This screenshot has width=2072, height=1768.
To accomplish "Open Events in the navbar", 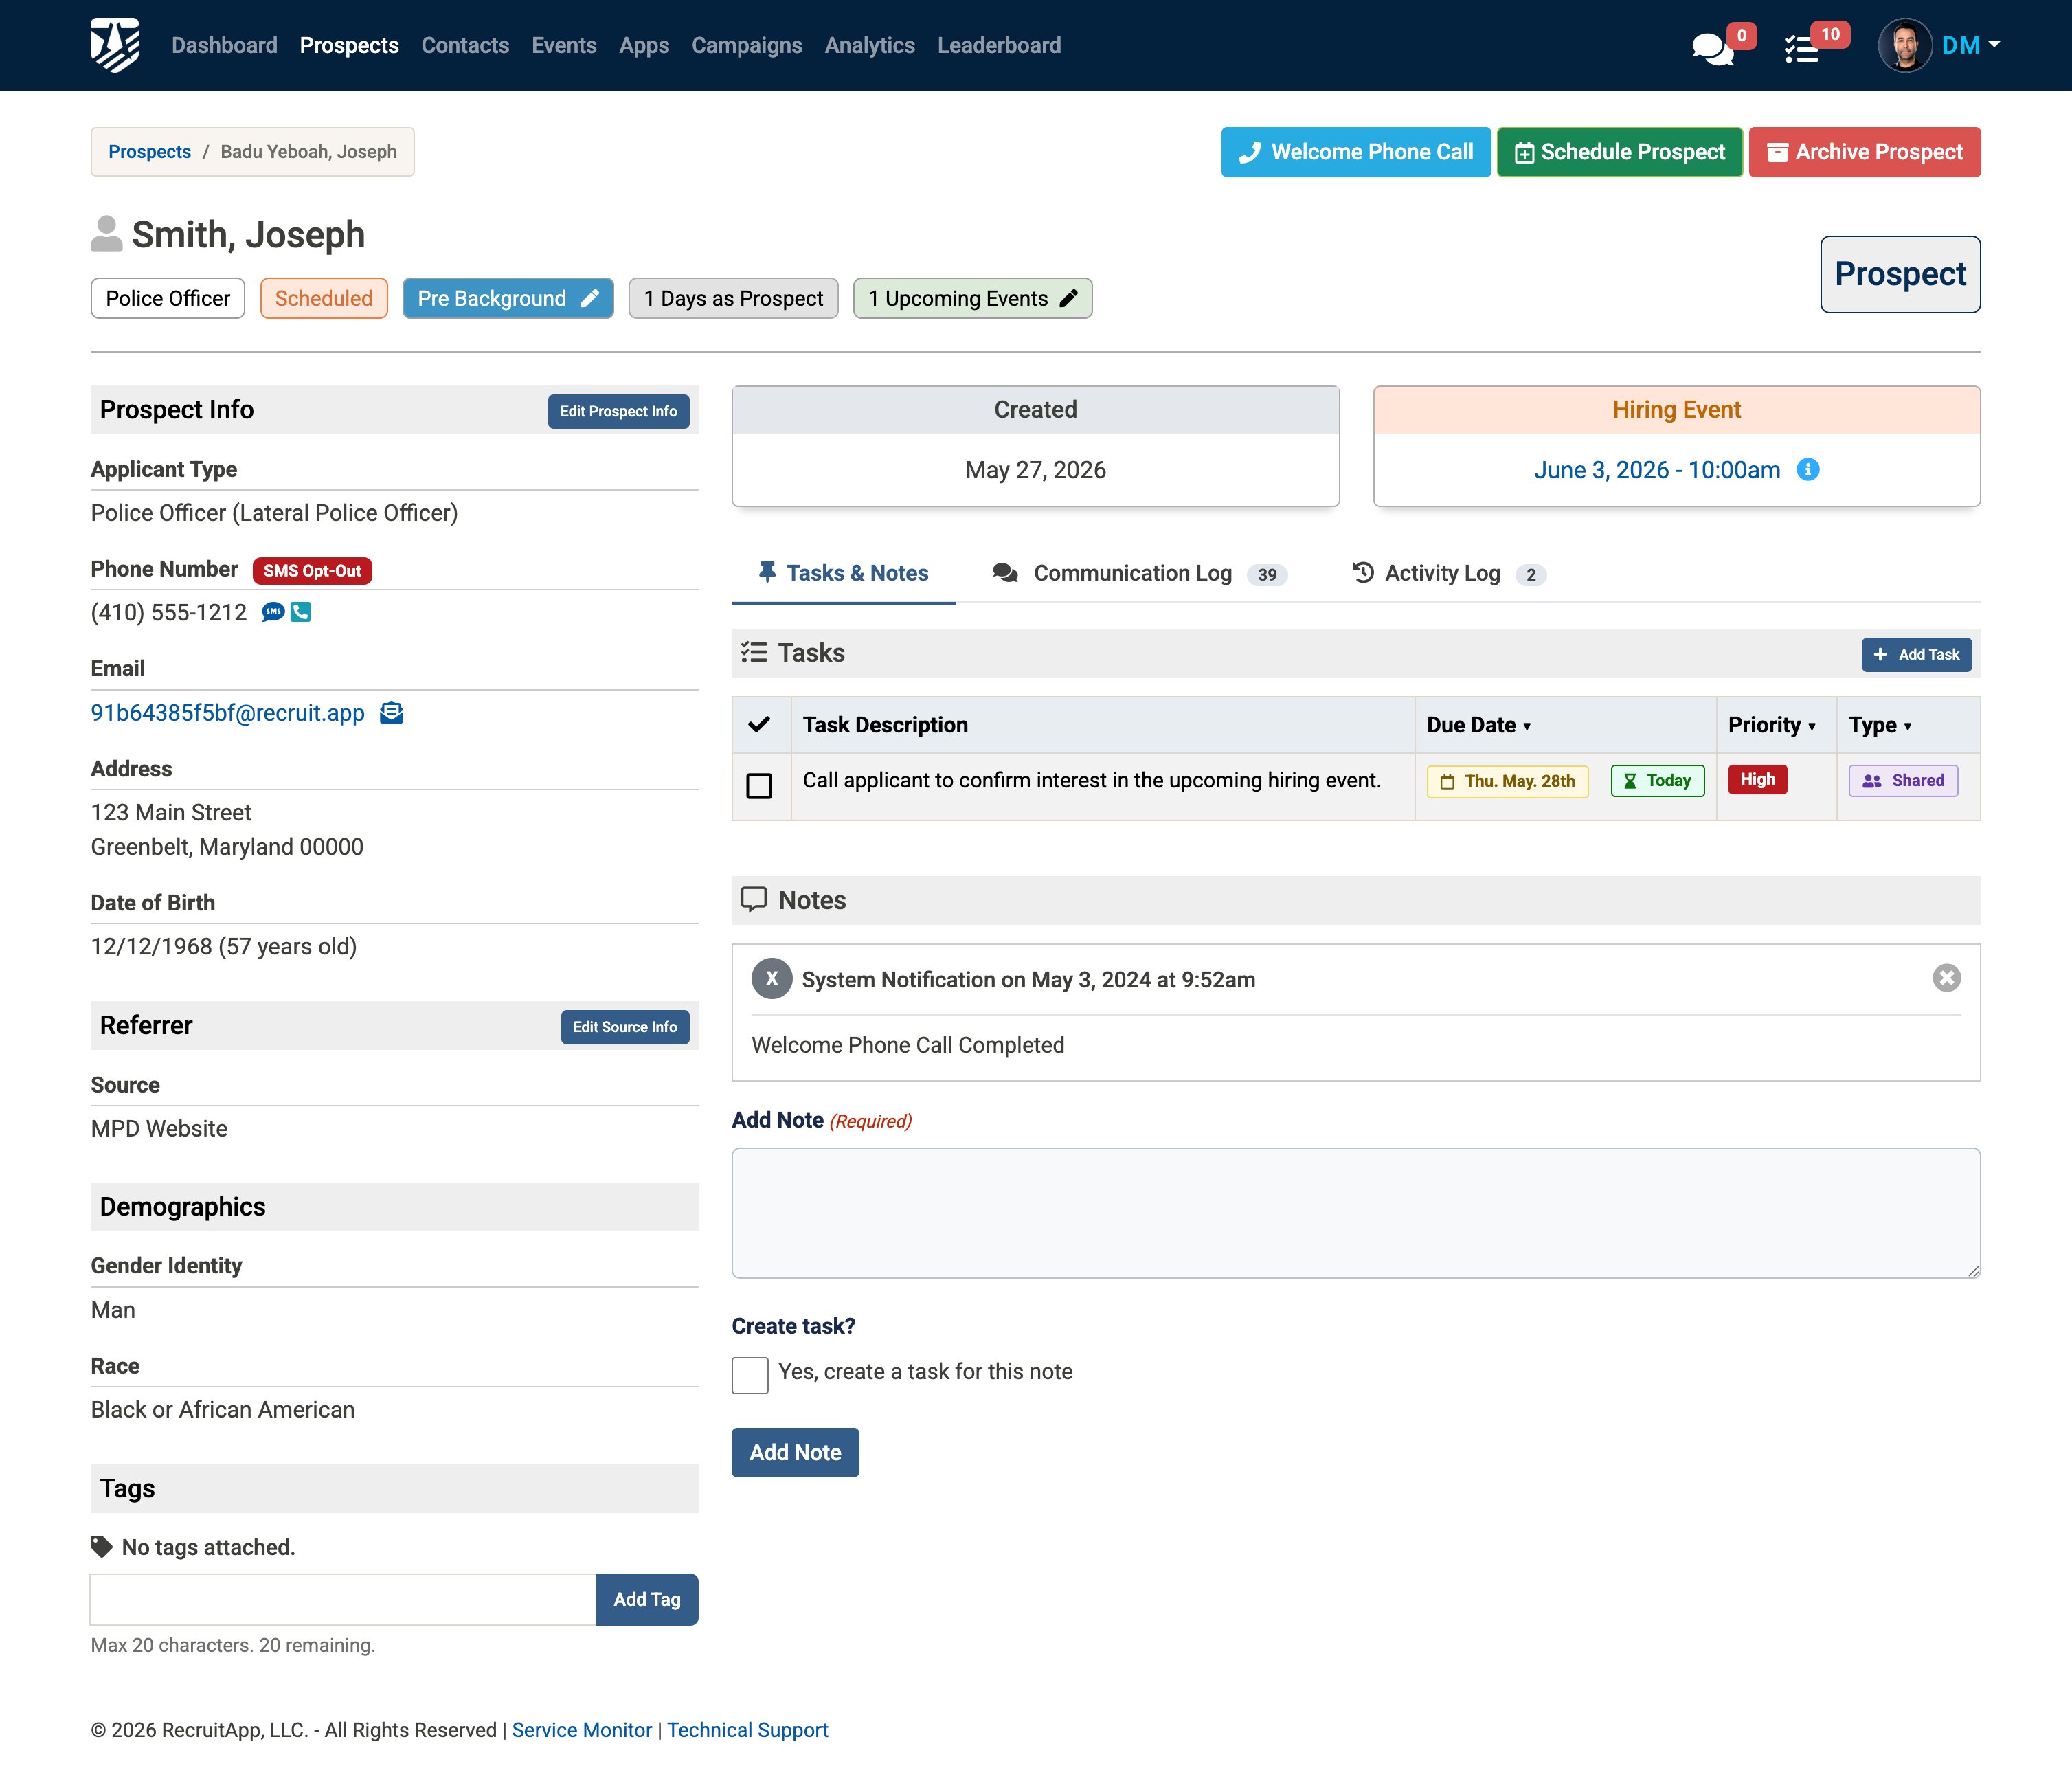I will coord(564,45).
